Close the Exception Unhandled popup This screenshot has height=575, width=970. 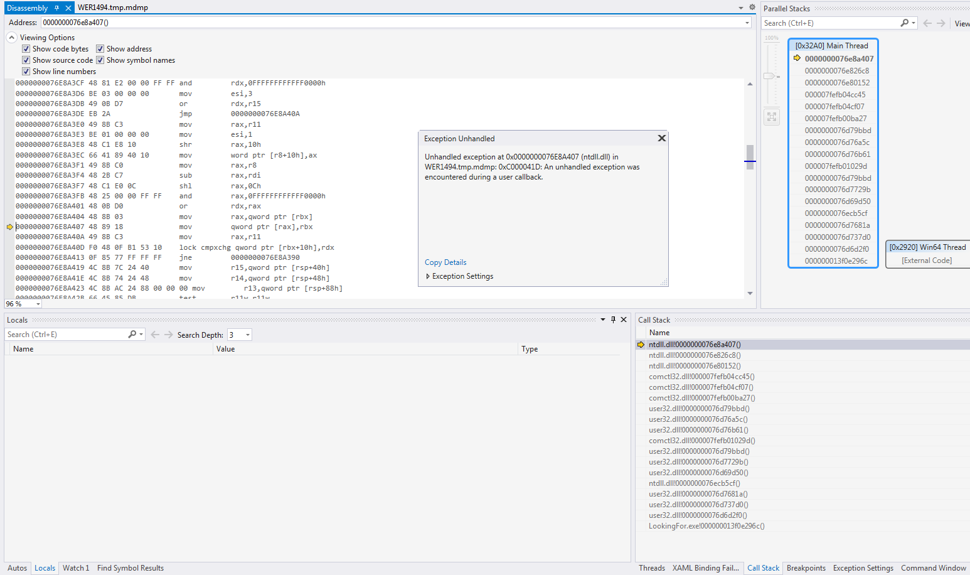pos(661,138)
